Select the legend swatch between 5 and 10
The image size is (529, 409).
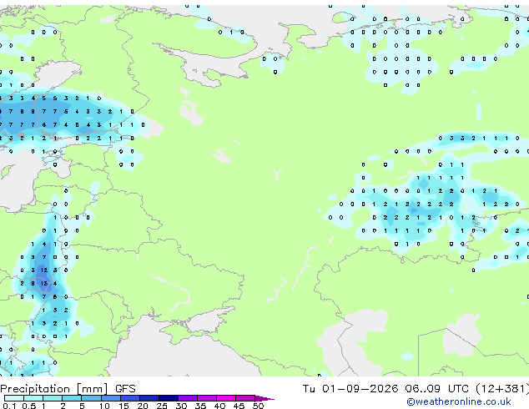91,398
